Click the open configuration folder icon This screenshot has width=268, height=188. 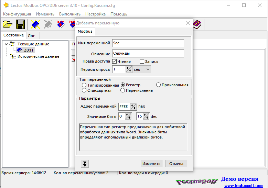tap(8, 24)
